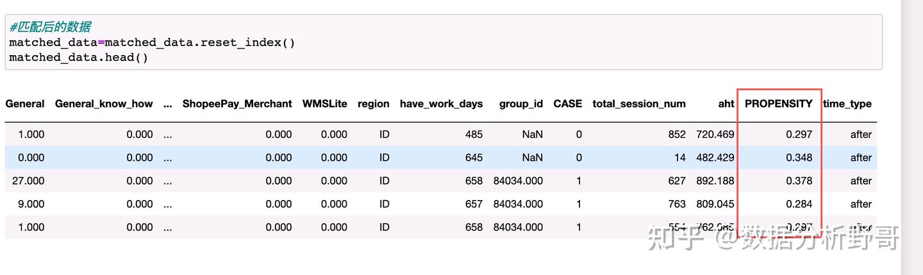Screen dimensions: 923x275
Task: Click the truncated columns ellipsis header
Action: coord(168,103)
